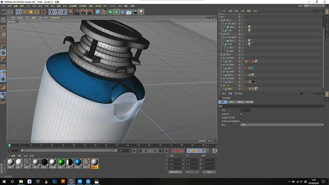This screenshot has height=185, width=329.
Task: Click timeline marker at frame 45
Action: coord(106,145)
